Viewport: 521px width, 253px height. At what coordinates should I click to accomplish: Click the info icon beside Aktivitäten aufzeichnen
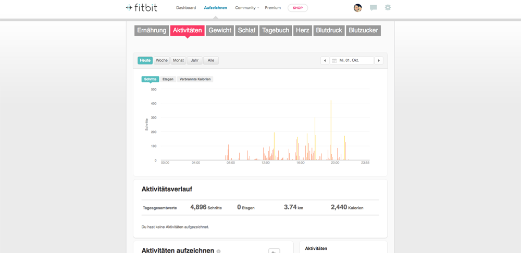point(218,251)
